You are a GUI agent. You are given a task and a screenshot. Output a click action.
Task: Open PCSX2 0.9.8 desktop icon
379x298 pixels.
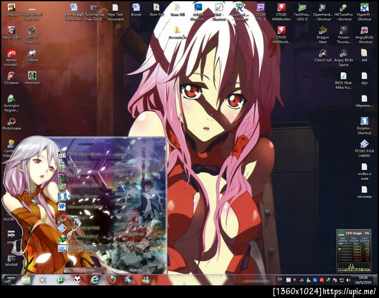[364, 149]
